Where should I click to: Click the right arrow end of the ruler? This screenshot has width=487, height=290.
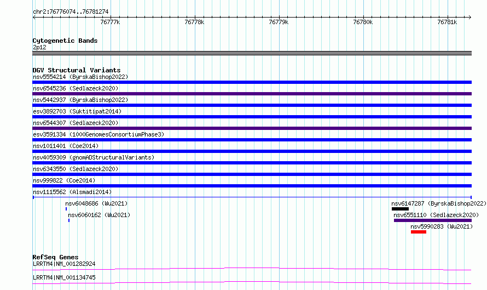click(470, 18)
